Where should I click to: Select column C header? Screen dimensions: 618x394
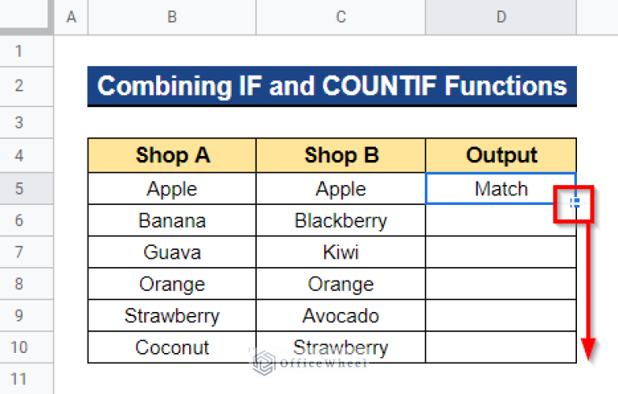[x=341, y=17]
